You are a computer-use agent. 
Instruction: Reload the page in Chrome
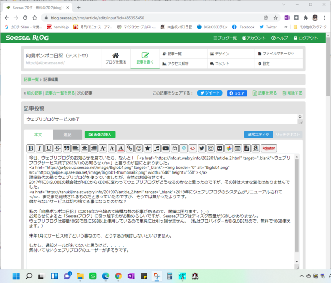point(25,18)
